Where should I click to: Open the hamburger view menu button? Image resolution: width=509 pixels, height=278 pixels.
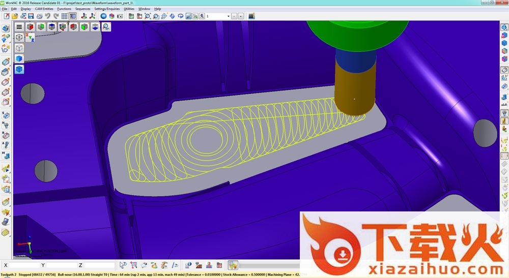19,27
